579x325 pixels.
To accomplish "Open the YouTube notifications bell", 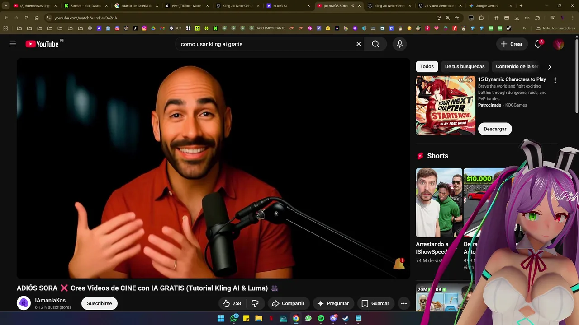I will click(x=538, y=44).
